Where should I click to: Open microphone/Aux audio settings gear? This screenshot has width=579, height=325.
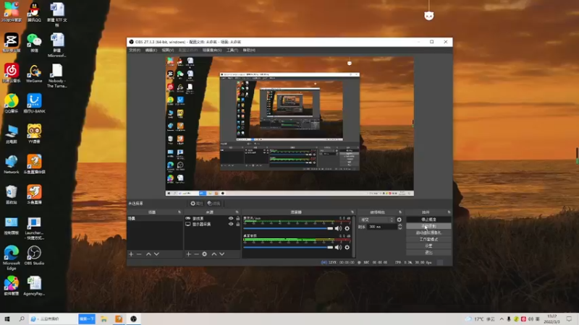[347, 228]
